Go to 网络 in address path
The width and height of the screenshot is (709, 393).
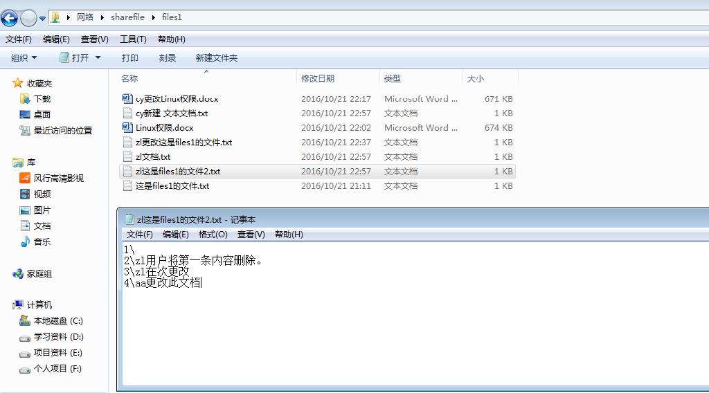pyautogui.click(x=85, y=17)
